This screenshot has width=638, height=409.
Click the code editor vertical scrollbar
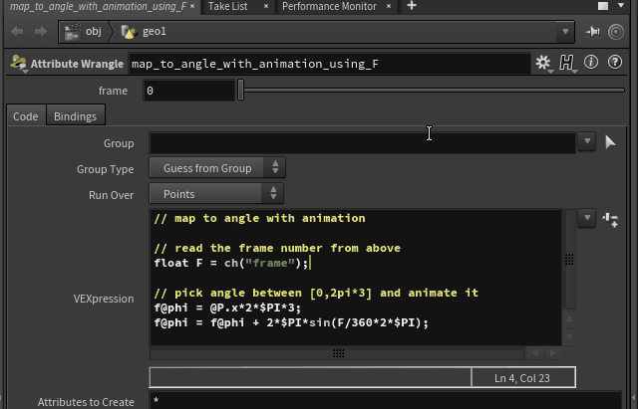click(570, 259)
